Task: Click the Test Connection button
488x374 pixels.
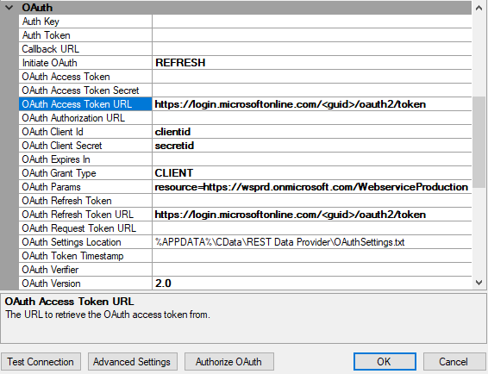Action: point(41,362)
